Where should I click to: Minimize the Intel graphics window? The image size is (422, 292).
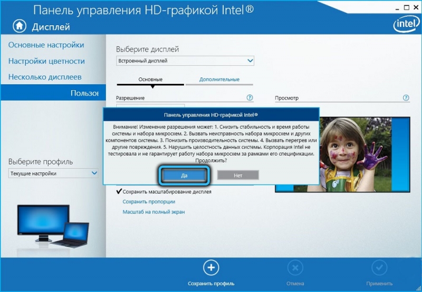click(x=397, y=8)
